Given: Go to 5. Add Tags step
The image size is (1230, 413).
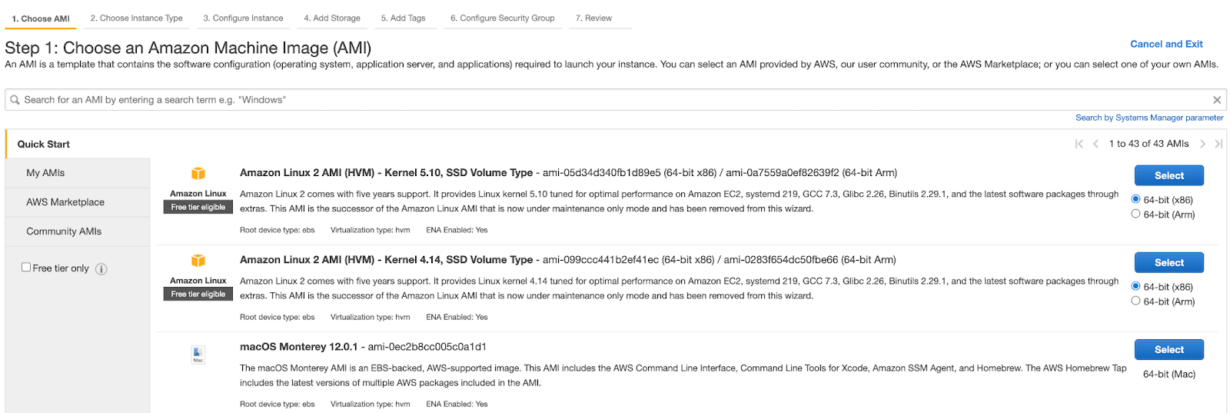Looking at the screenshot, I should click(404, 18).
